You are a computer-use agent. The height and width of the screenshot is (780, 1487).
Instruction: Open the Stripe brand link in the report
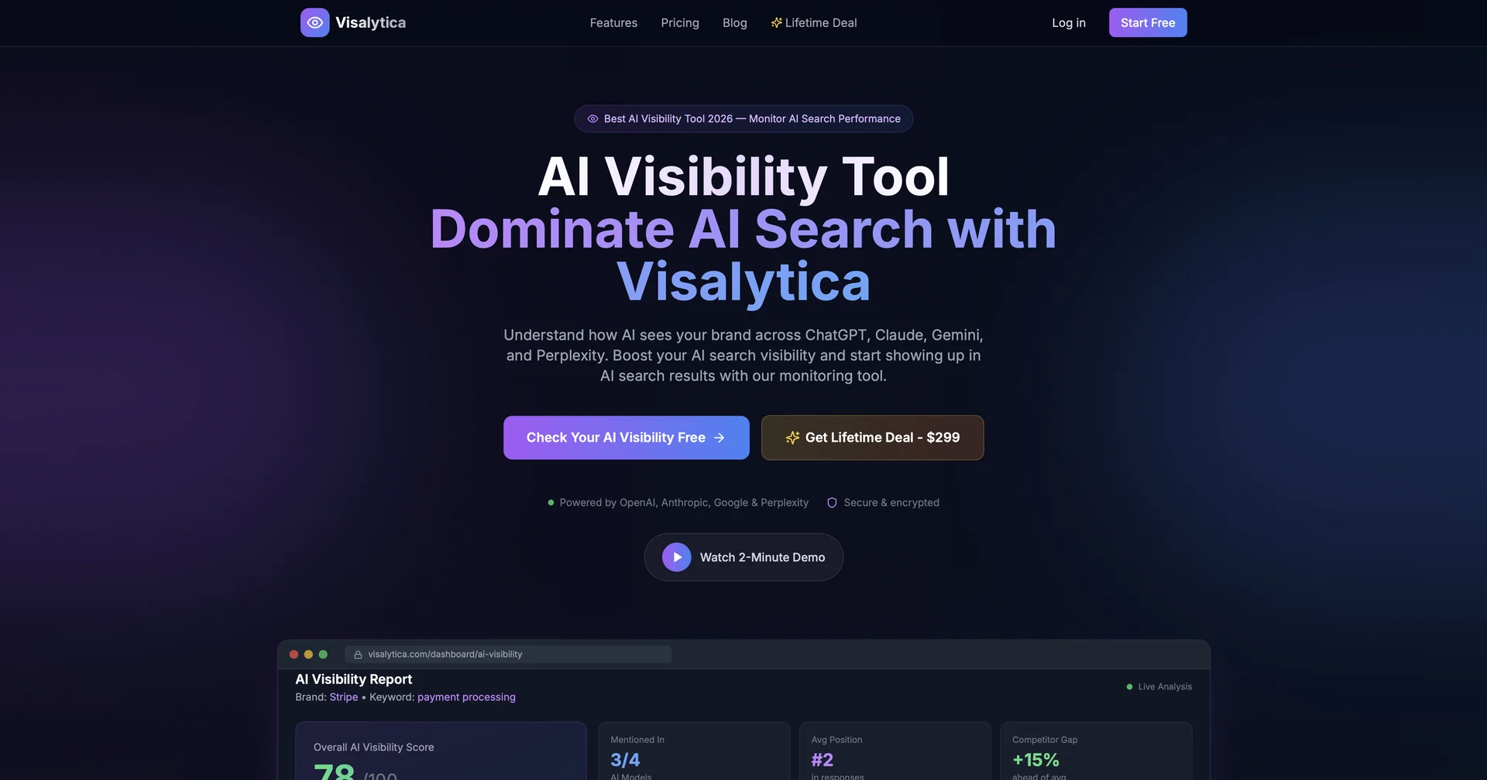tap(343, 696)
